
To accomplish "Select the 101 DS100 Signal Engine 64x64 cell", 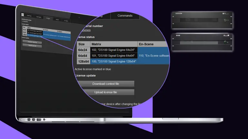I will (114, 56).
